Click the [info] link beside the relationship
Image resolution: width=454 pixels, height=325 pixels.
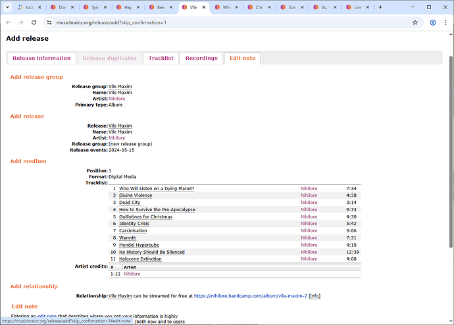tap(315, 296)
